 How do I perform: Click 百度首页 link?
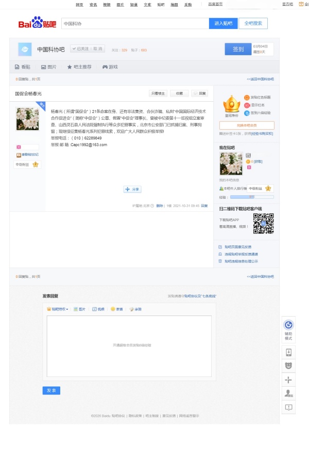[x=215, y=4]
